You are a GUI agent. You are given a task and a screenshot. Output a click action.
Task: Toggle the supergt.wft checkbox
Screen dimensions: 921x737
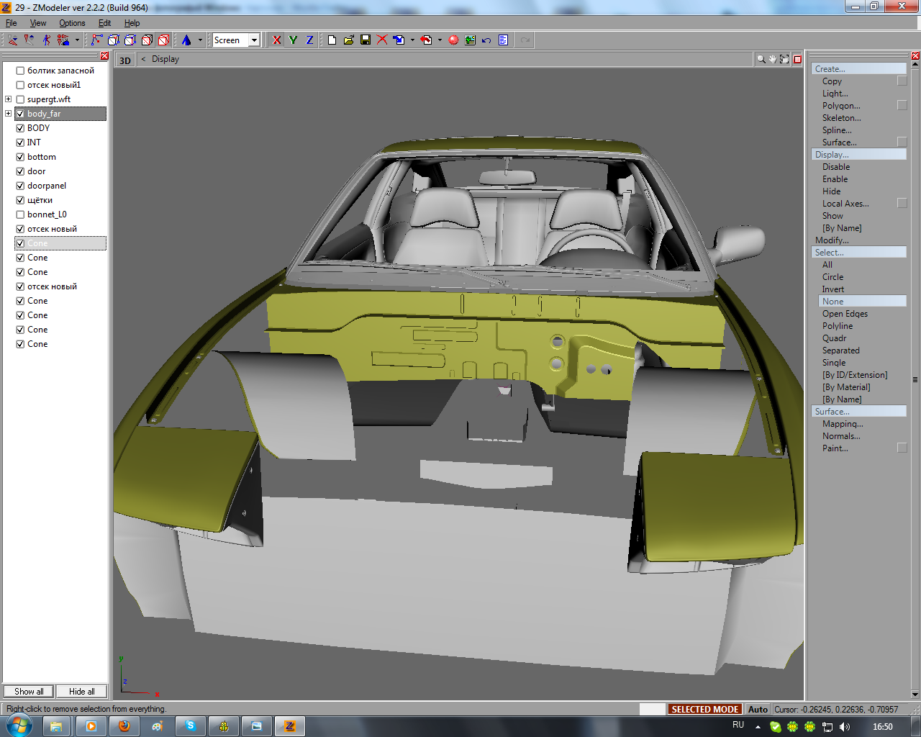coord(20,99)
